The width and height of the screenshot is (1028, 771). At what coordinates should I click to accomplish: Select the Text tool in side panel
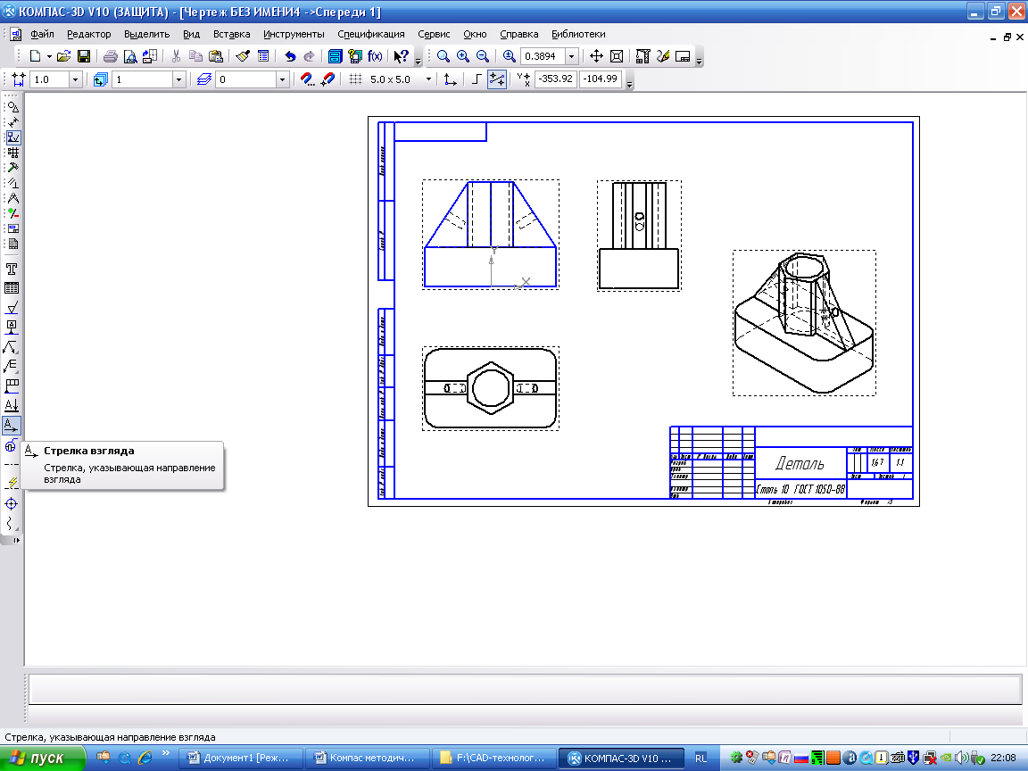coord(12,269)
